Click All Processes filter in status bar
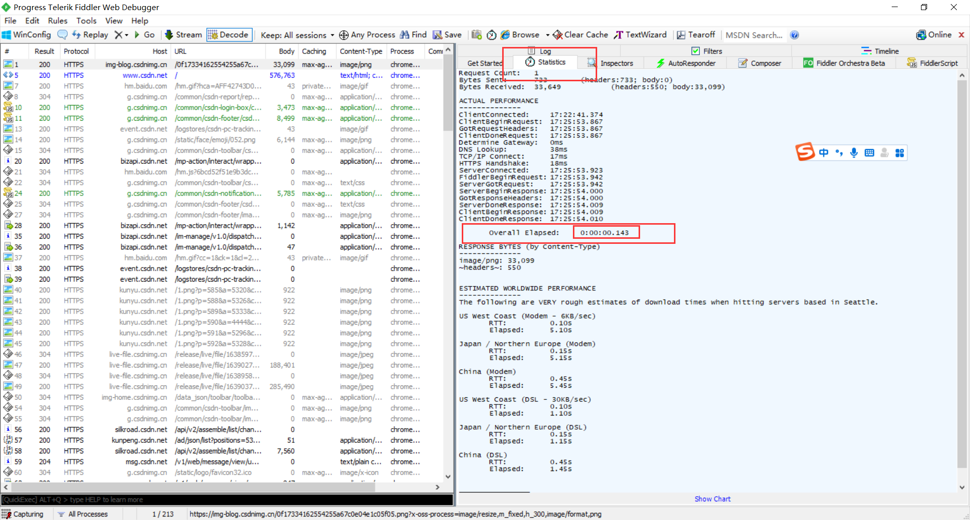970x520 pixels. coord(82,514)
